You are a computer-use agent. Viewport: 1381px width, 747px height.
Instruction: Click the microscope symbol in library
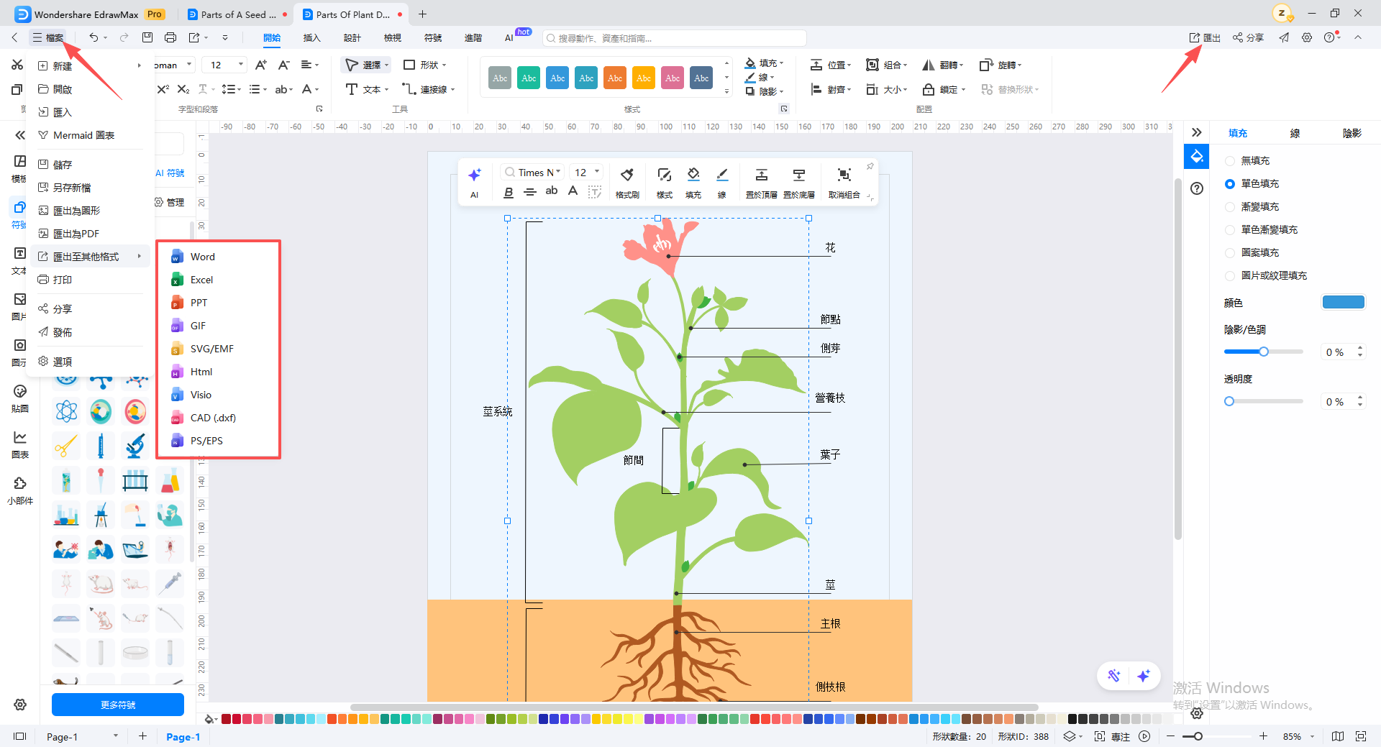pos(135,446)
